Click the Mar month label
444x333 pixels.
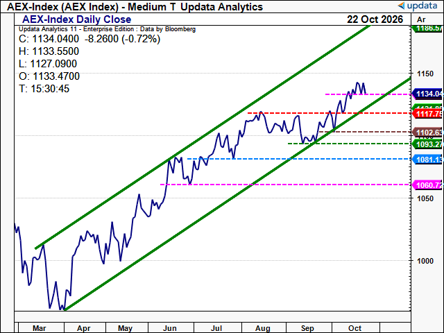[x=39, y=328]
